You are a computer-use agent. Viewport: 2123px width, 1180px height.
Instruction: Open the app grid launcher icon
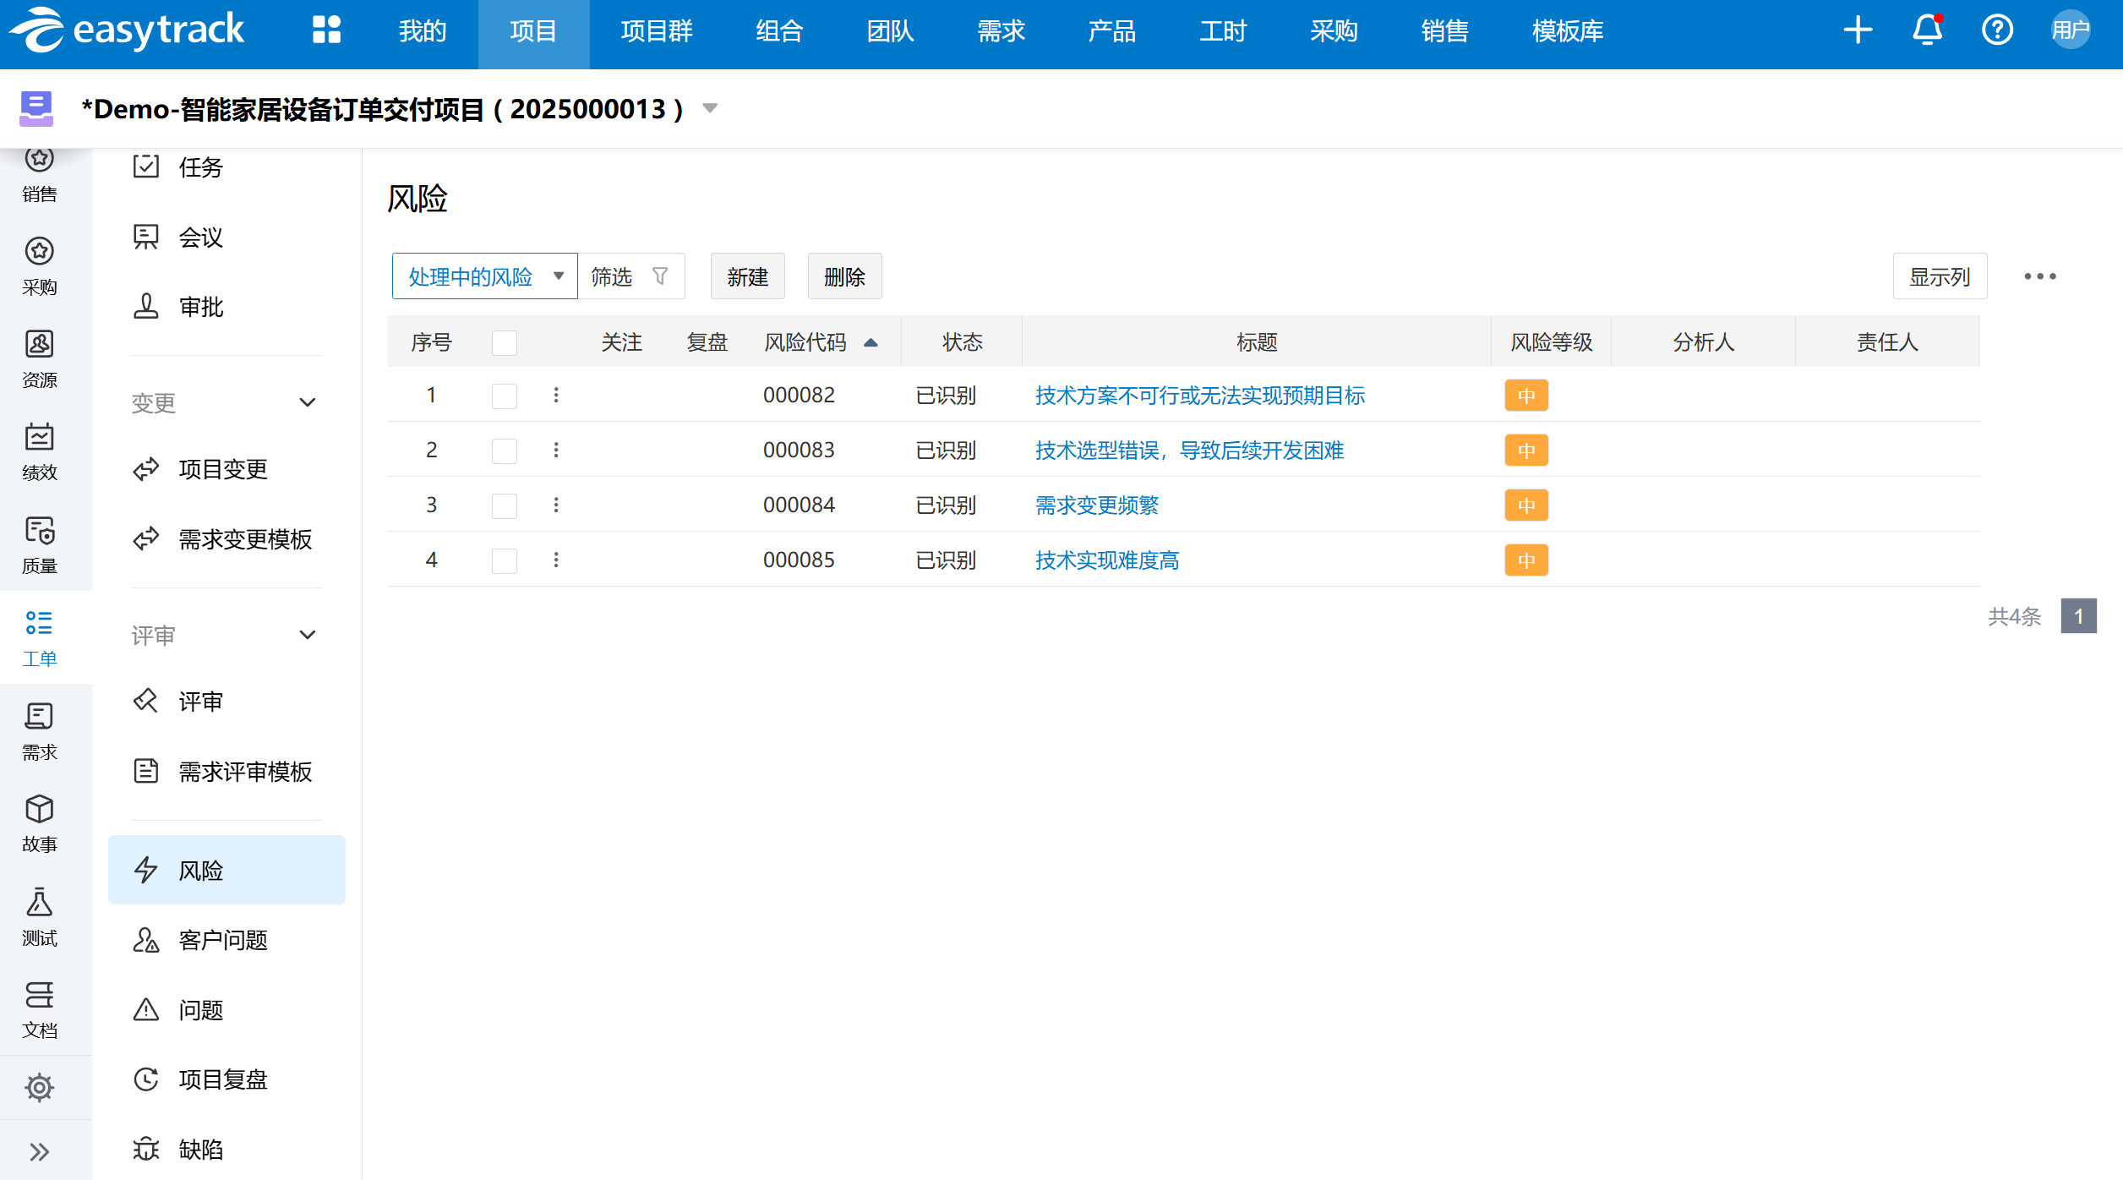(x=326, y=30)
